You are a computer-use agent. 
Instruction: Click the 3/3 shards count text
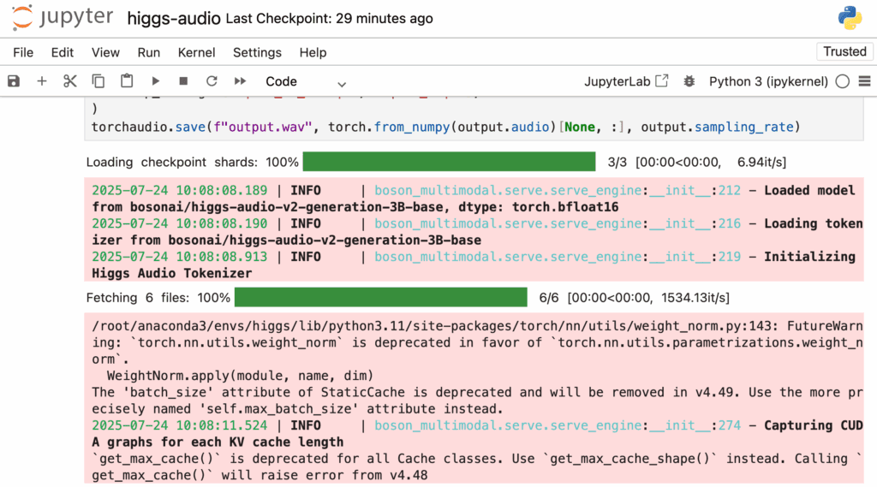point(617,162)
